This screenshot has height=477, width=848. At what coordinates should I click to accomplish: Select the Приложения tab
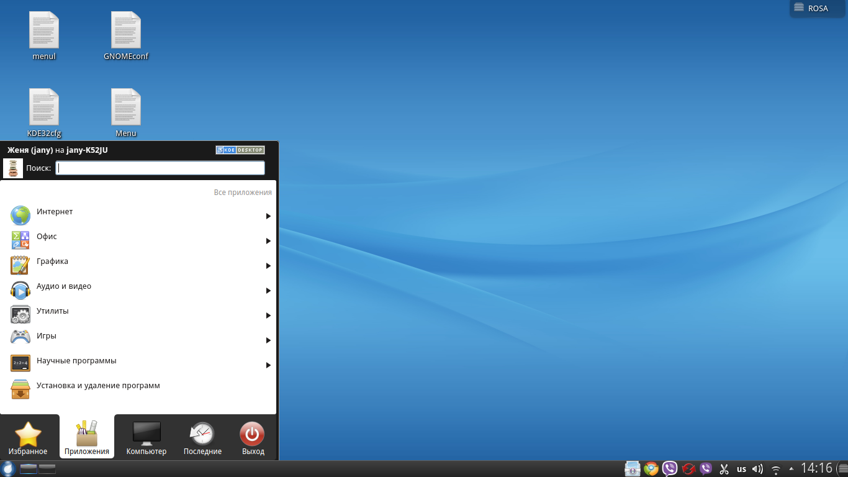pyautogui.click(x=87, y=437)
